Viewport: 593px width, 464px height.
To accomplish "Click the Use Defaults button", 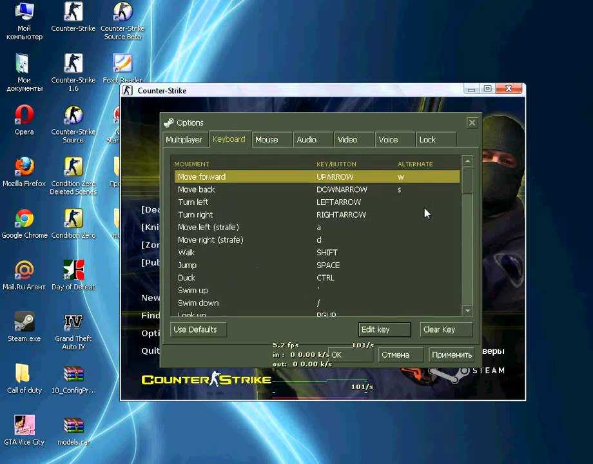I will click(198, 329).
